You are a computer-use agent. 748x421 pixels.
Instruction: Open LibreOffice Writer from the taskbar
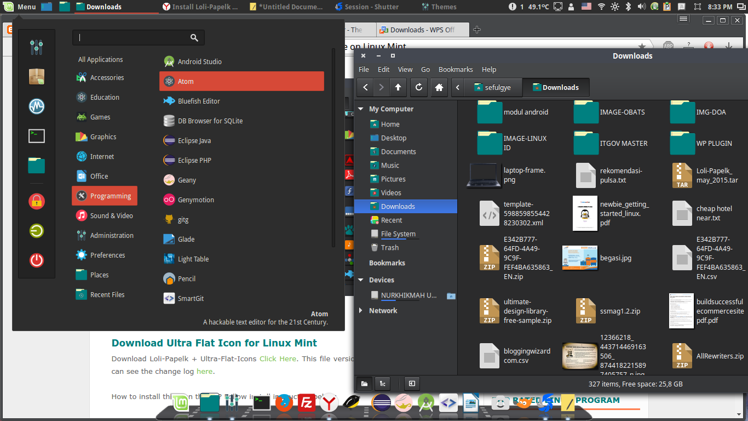click(471, 403)
